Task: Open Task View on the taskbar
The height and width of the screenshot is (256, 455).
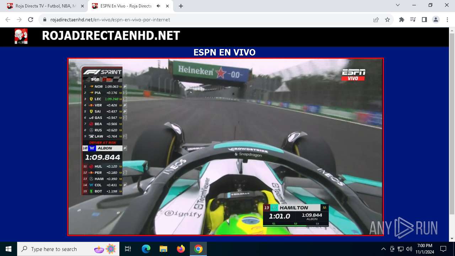Action: 128,249
